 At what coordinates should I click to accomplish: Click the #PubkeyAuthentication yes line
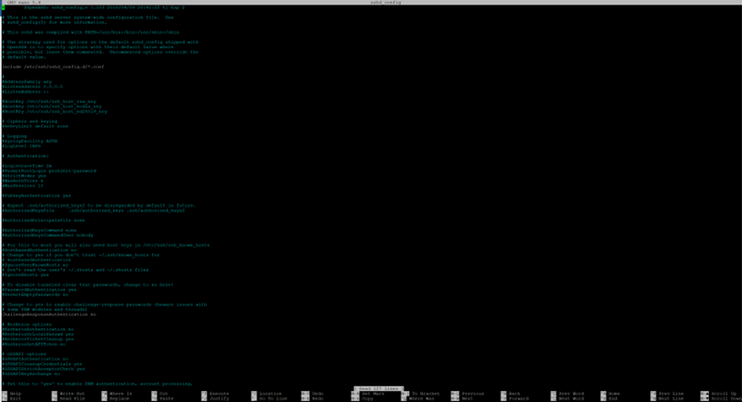(x=37, y=195)
